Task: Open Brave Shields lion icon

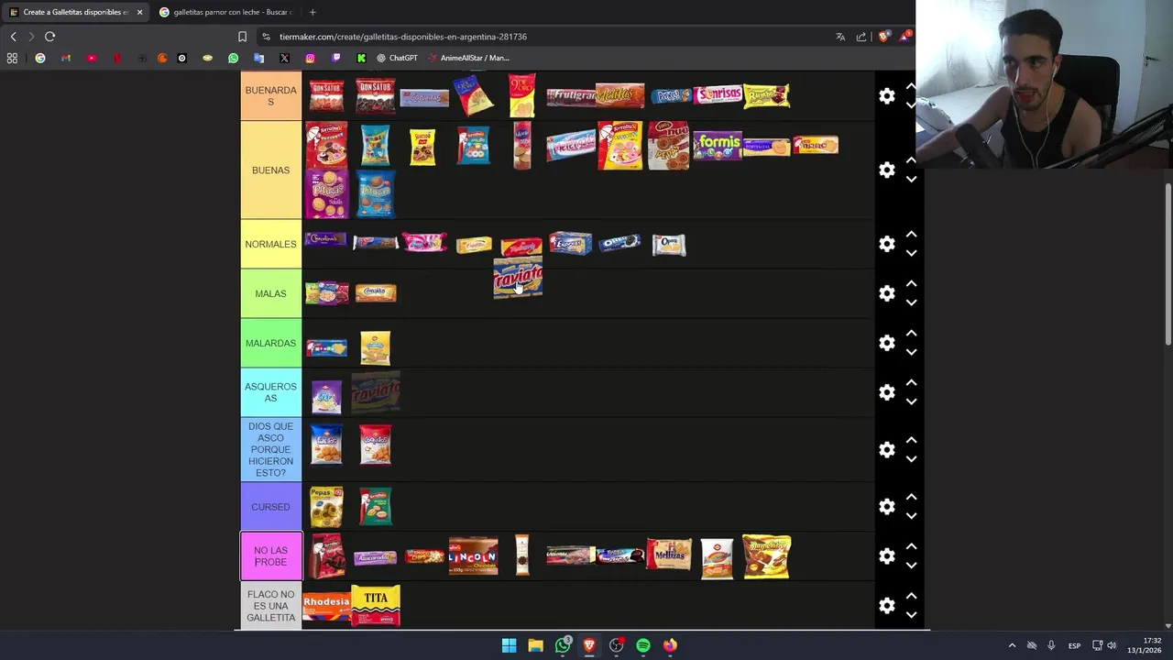Action: [x=883, y=37]
